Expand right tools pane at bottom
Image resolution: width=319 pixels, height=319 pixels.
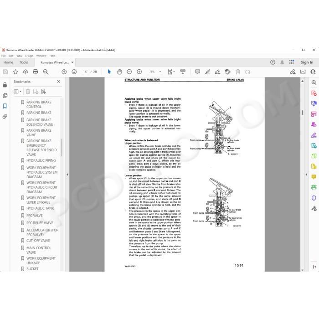[314, 267]
